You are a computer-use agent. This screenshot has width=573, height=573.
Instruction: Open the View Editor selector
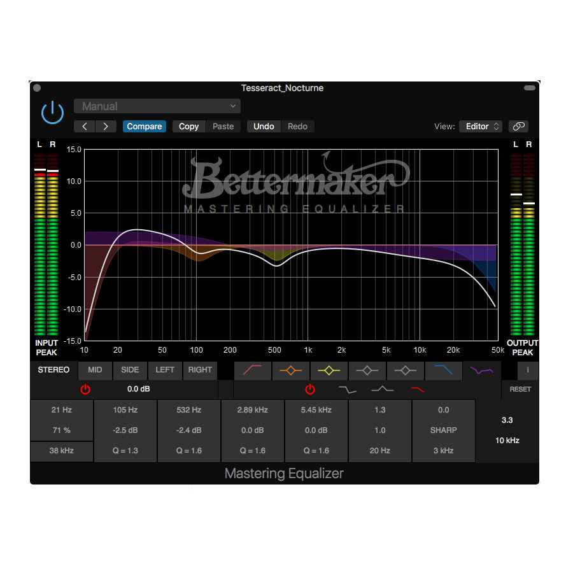[x=480, y=126]
